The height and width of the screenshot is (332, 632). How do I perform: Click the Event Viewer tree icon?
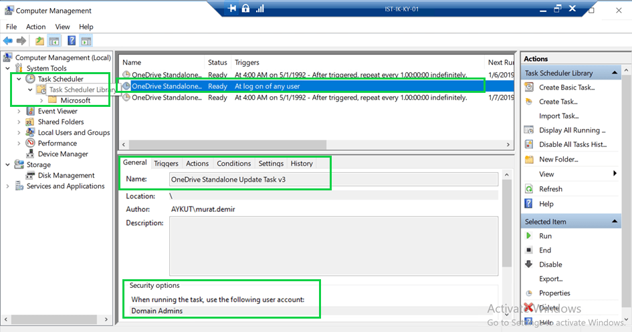[x=30, y=112]
